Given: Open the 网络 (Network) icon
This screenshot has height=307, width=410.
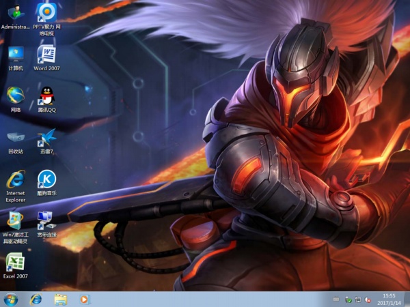Looking at the screenshot, I should click(x=16, y=100).
